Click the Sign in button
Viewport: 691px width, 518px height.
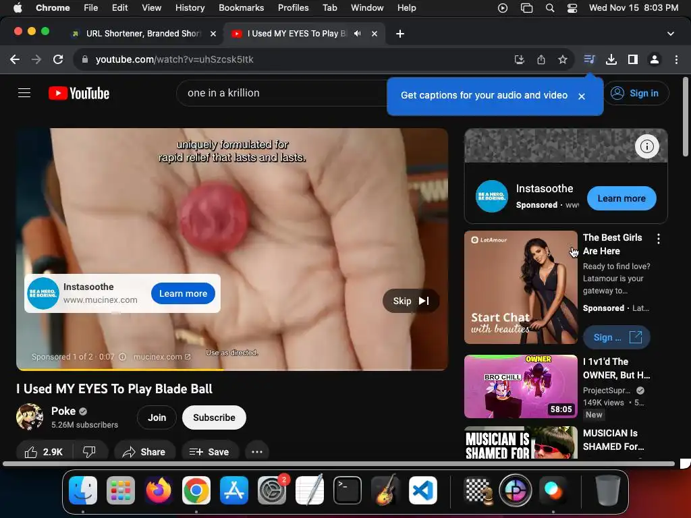tap(636, 93)
